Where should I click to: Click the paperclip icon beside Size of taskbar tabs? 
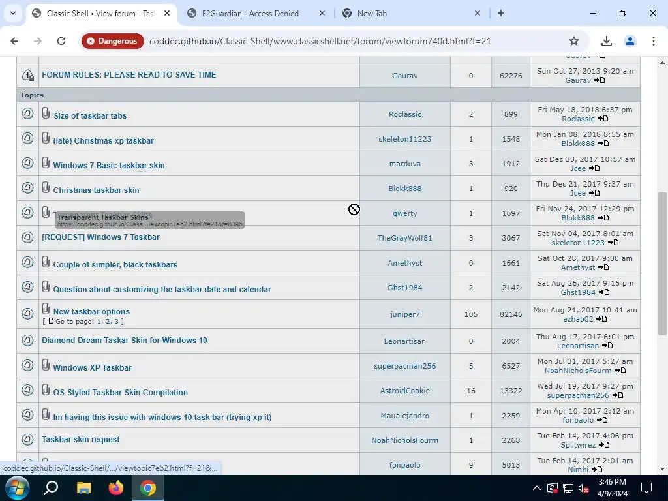[46, 114]
